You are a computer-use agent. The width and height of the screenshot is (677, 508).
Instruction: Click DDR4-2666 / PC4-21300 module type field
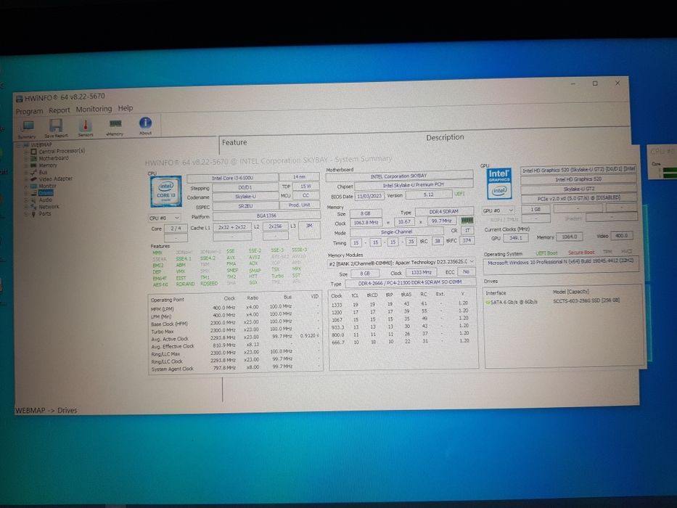coord(409,282)
